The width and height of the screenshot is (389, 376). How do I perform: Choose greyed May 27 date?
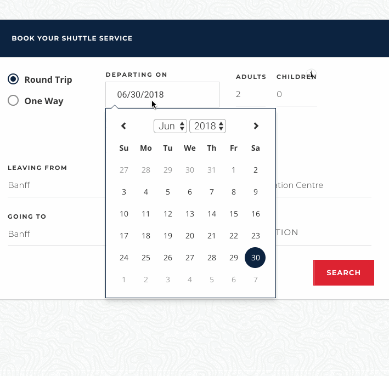(124, 170)
